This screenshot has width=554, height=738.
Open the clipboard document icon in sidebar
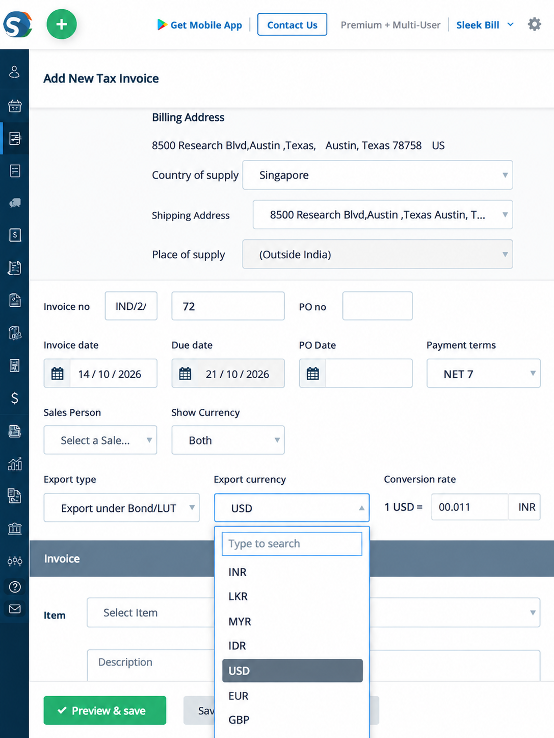pos(15,300)
